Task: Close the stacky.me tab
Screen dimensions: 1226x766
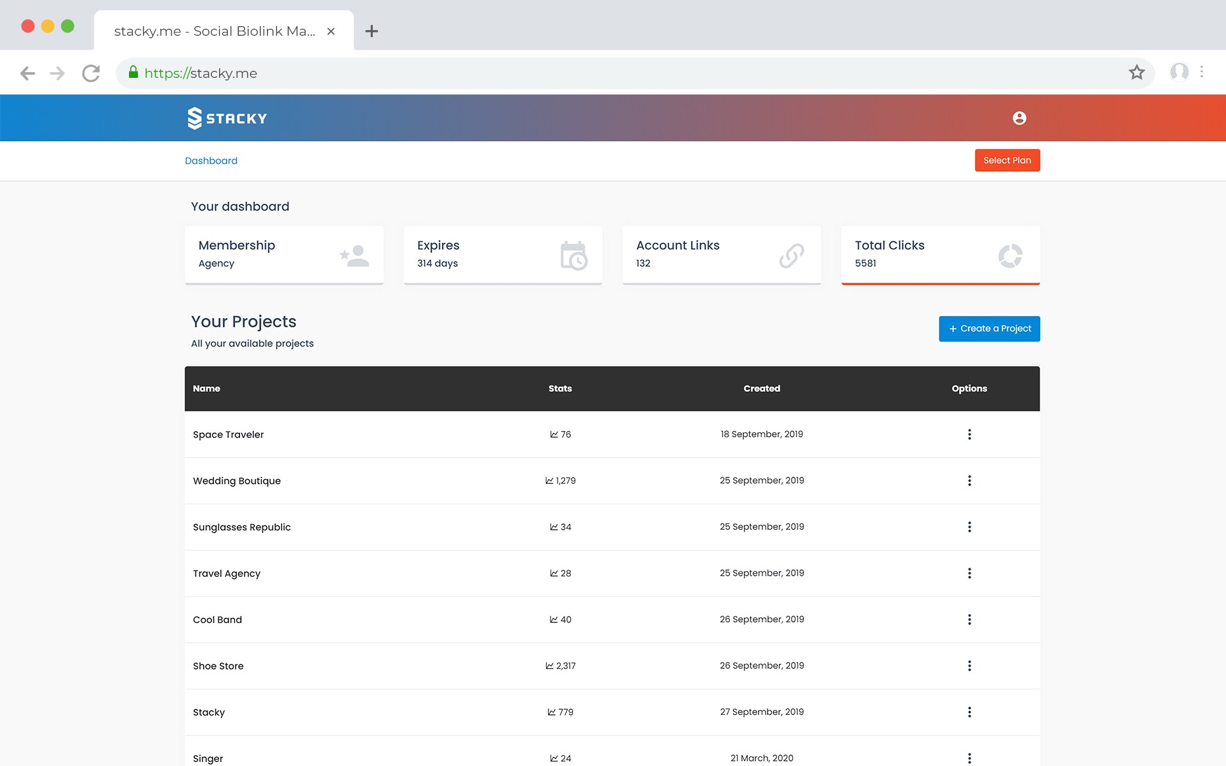Action: tap(331, 31)
